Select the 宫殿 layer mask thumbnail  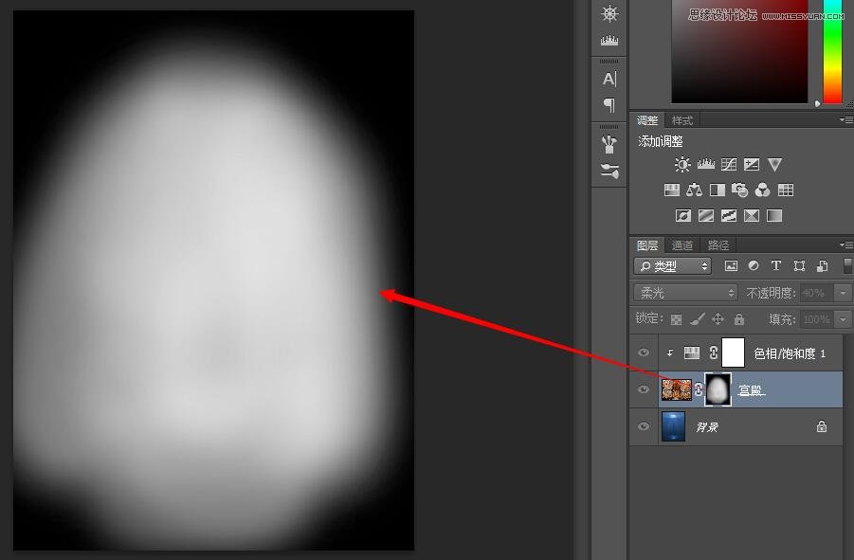(x=718, y=389)
